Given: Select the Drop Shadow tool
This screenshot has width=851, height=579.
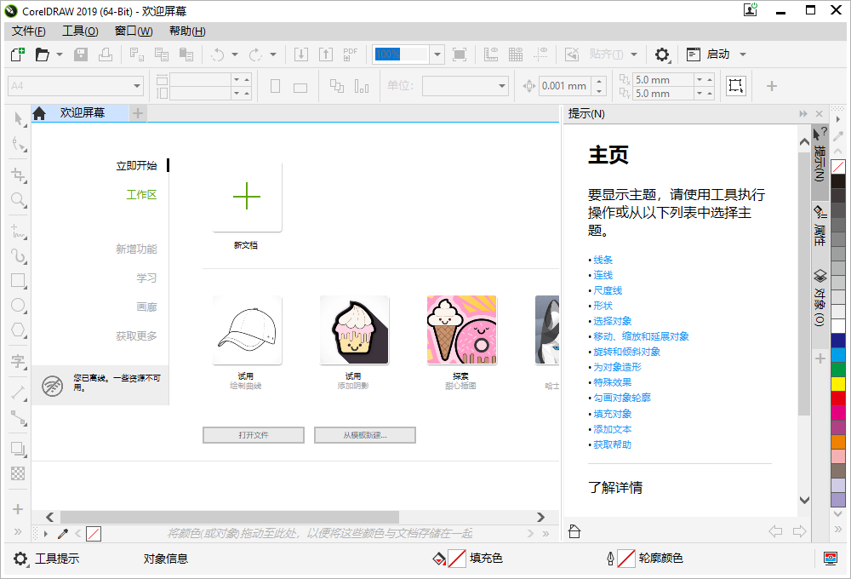Looking at the screenshot, I should 19,450.
